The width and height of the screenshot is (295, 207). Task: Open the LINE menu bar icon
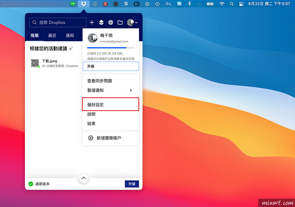click(x=73, y=4)
